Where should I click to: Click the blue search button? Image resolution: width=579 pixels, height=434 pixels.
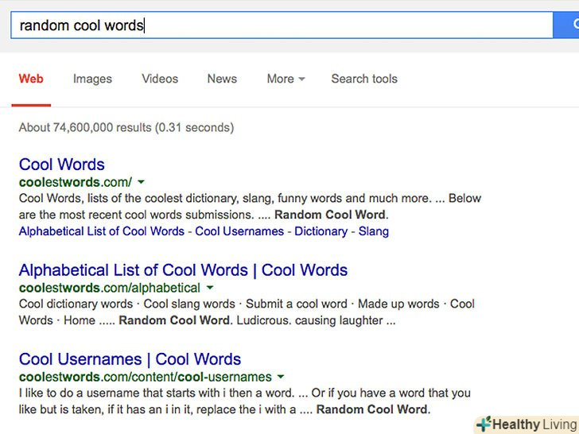click(x=567, y=25)
